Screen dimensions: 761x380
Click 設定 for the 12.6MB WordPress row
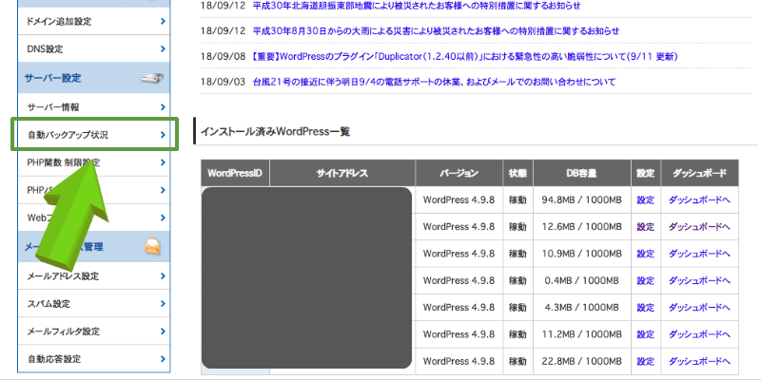click(646, 226)
